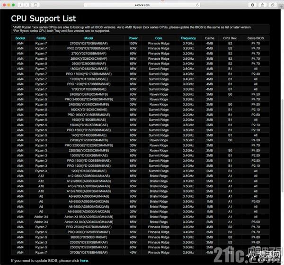Viewport: 284px width, 265px height.
Task: Select model PRO 2700(YD270BBBM88AF)
Action: pos(89,48)
